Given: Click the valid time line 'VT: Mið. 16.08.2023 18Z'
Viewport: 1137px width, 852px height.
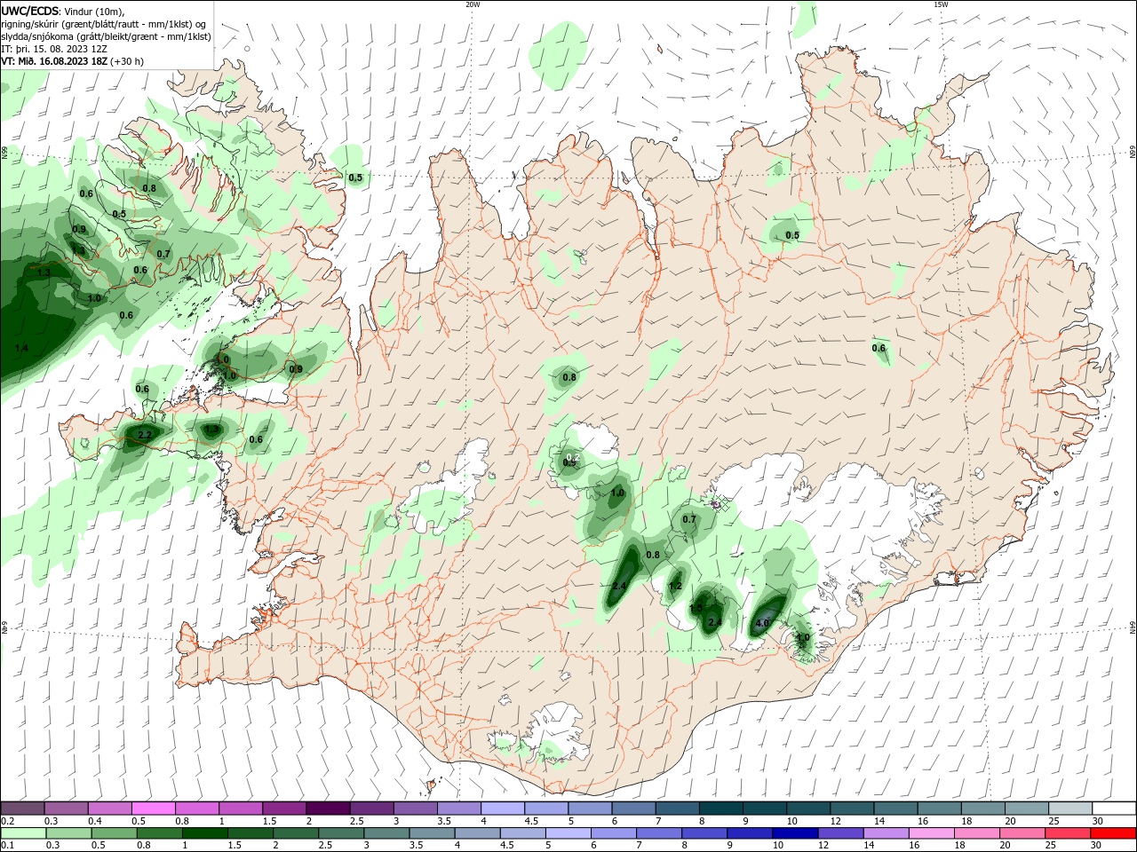Looking at the screenshot, I should pyautogui.click(x=56, y=61).
